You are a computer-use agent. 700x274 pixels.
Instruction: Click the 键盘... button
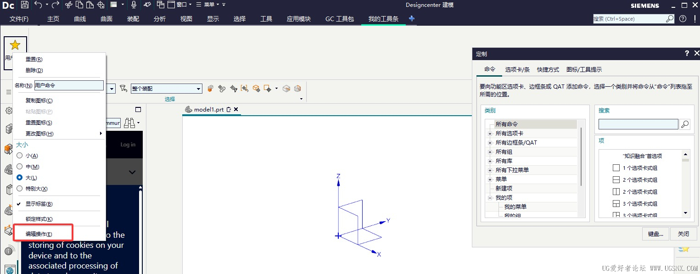(x=655, y=234)
